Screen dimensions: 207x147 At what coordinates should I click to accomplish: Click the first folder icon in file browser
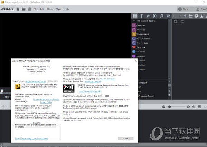click(176, 21)
